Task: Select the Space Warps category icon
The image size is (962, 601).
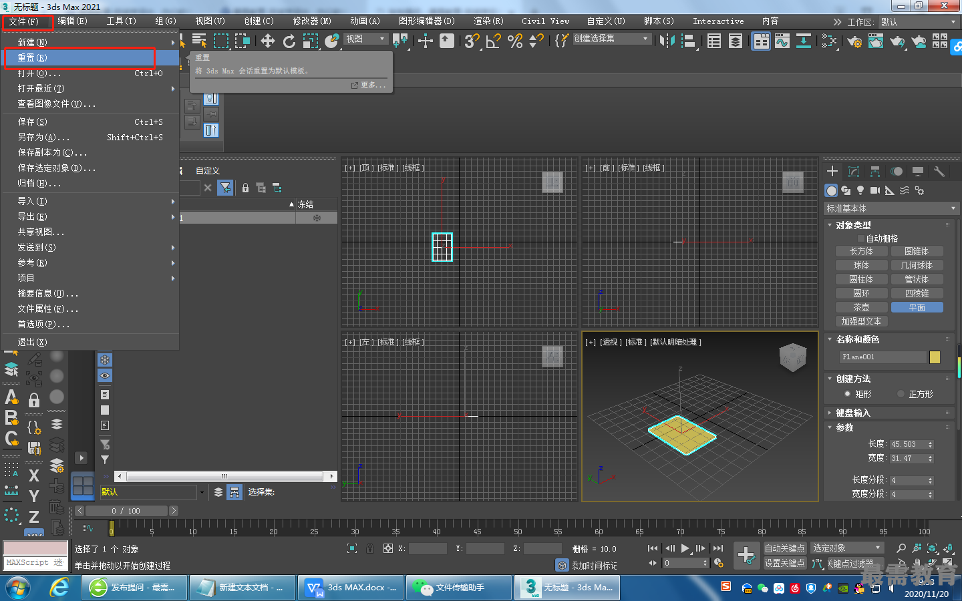Action: (905, 190)
